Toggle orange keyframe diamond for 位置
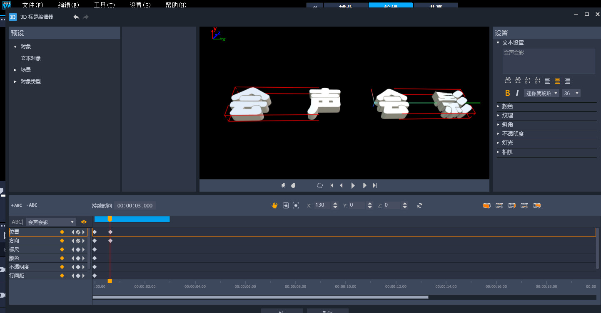601x313 pixels. coord(62,232)
